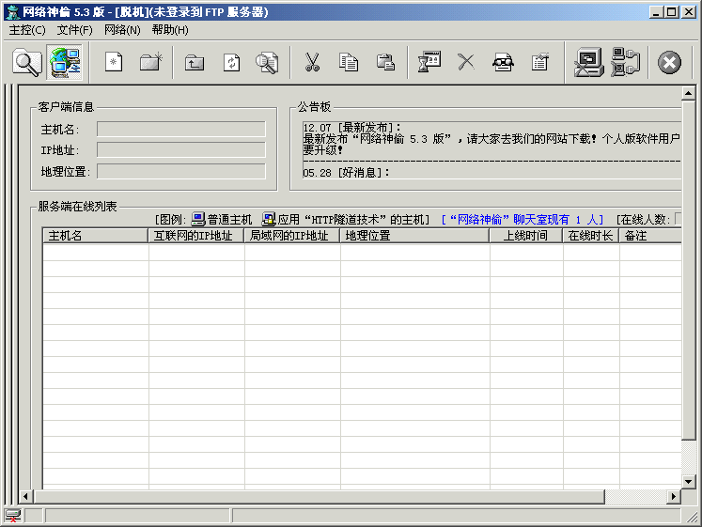Viewport: 702px width, 527px height.
Task: Open the 主控(C) menu
Action: coord(27,30)
